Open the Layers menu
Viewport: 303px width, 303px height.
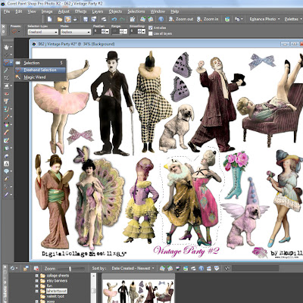coord(98,11)
